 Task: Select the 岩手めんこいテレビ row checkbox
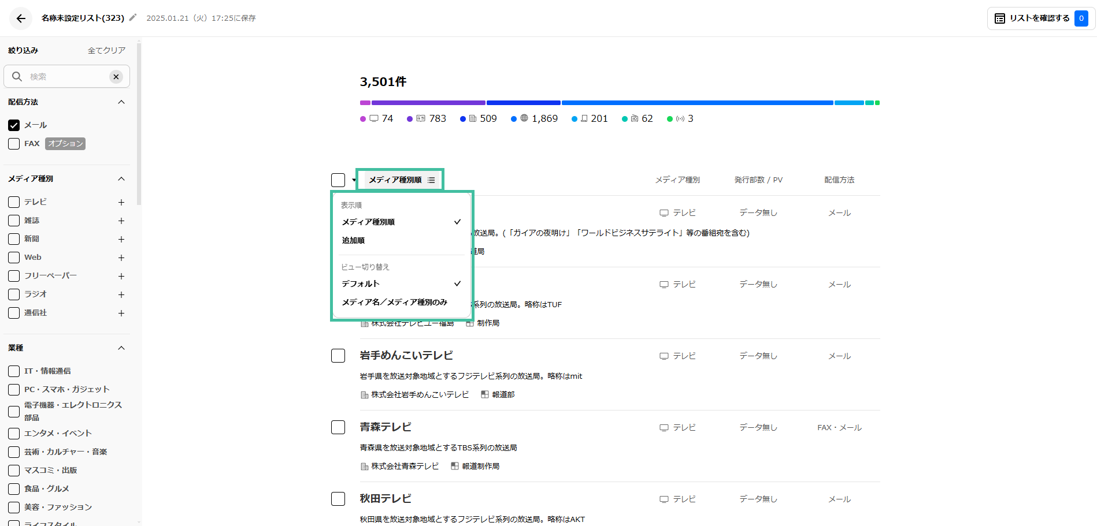(338, 356)
